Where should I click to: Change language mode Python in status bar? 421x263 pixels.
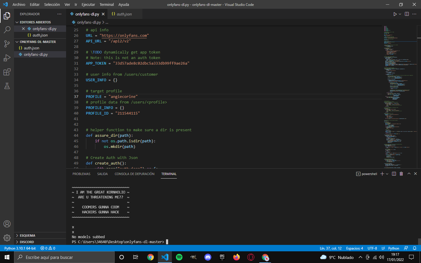394,248
